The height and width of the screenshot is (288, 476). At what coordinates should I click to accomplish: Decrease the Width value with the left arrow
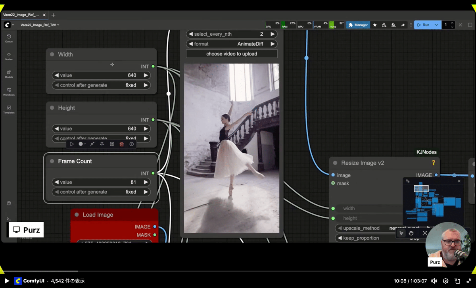56,75
